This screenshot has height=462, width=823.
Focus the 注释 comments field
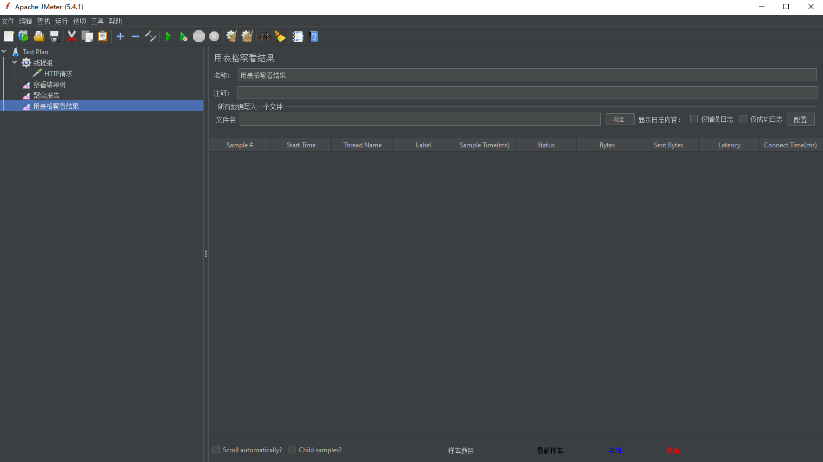tap(527, 93)
